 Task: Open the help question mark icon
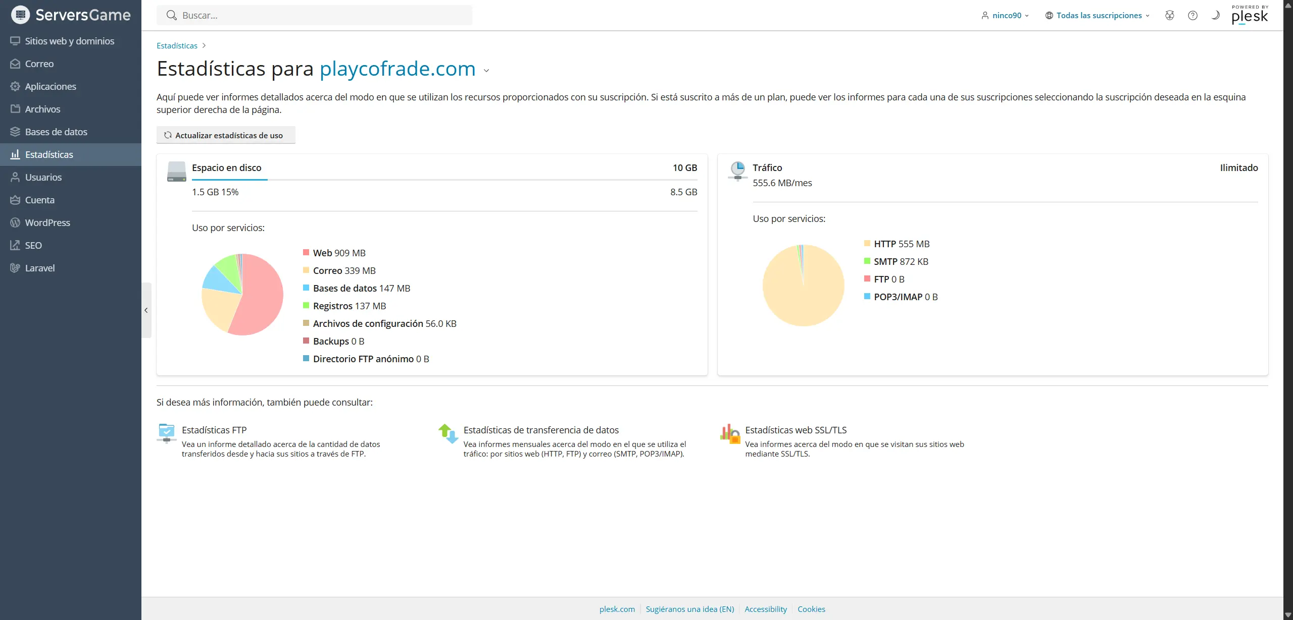1192,15
